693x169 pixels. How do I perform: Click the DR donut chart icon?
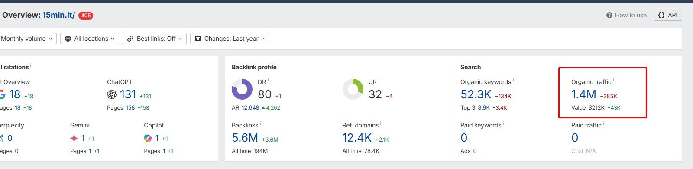(x=242, y=89)
